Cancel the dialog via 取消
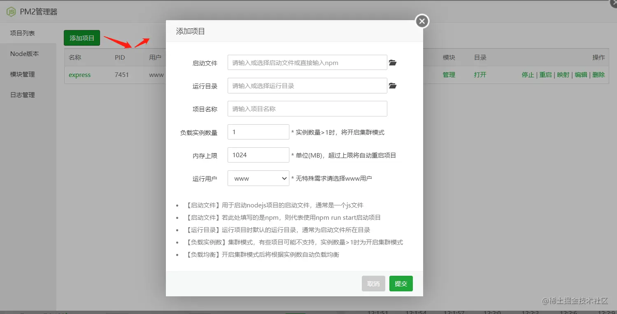 click(x=373, y=284)
